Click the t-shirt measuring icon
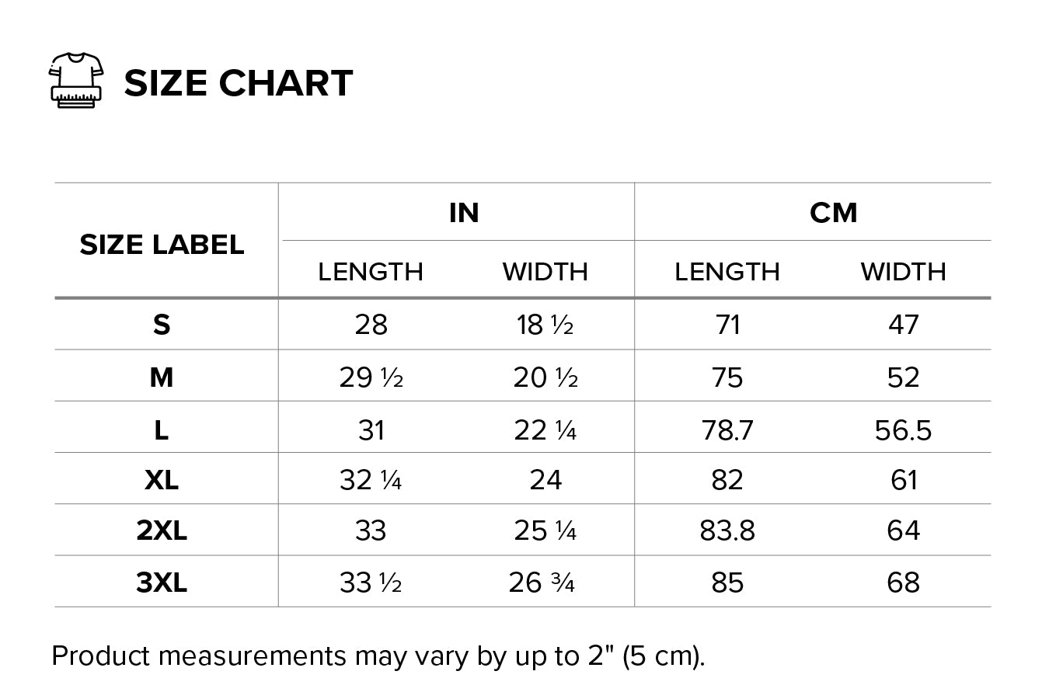Screen dimensions: 1049x699 click(76, 81)
